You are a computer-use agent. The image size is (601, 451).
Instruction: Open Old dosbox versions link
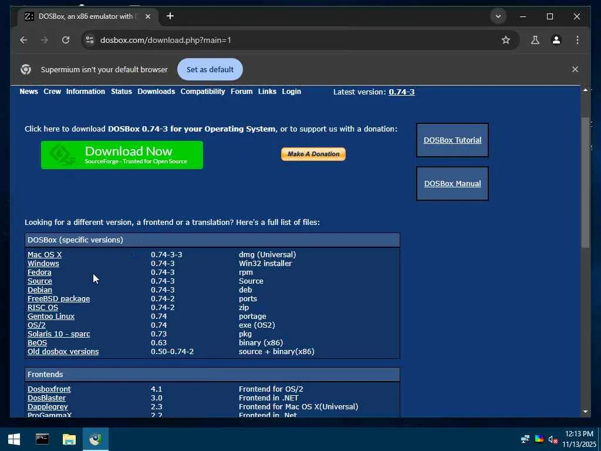click(63, 352)
